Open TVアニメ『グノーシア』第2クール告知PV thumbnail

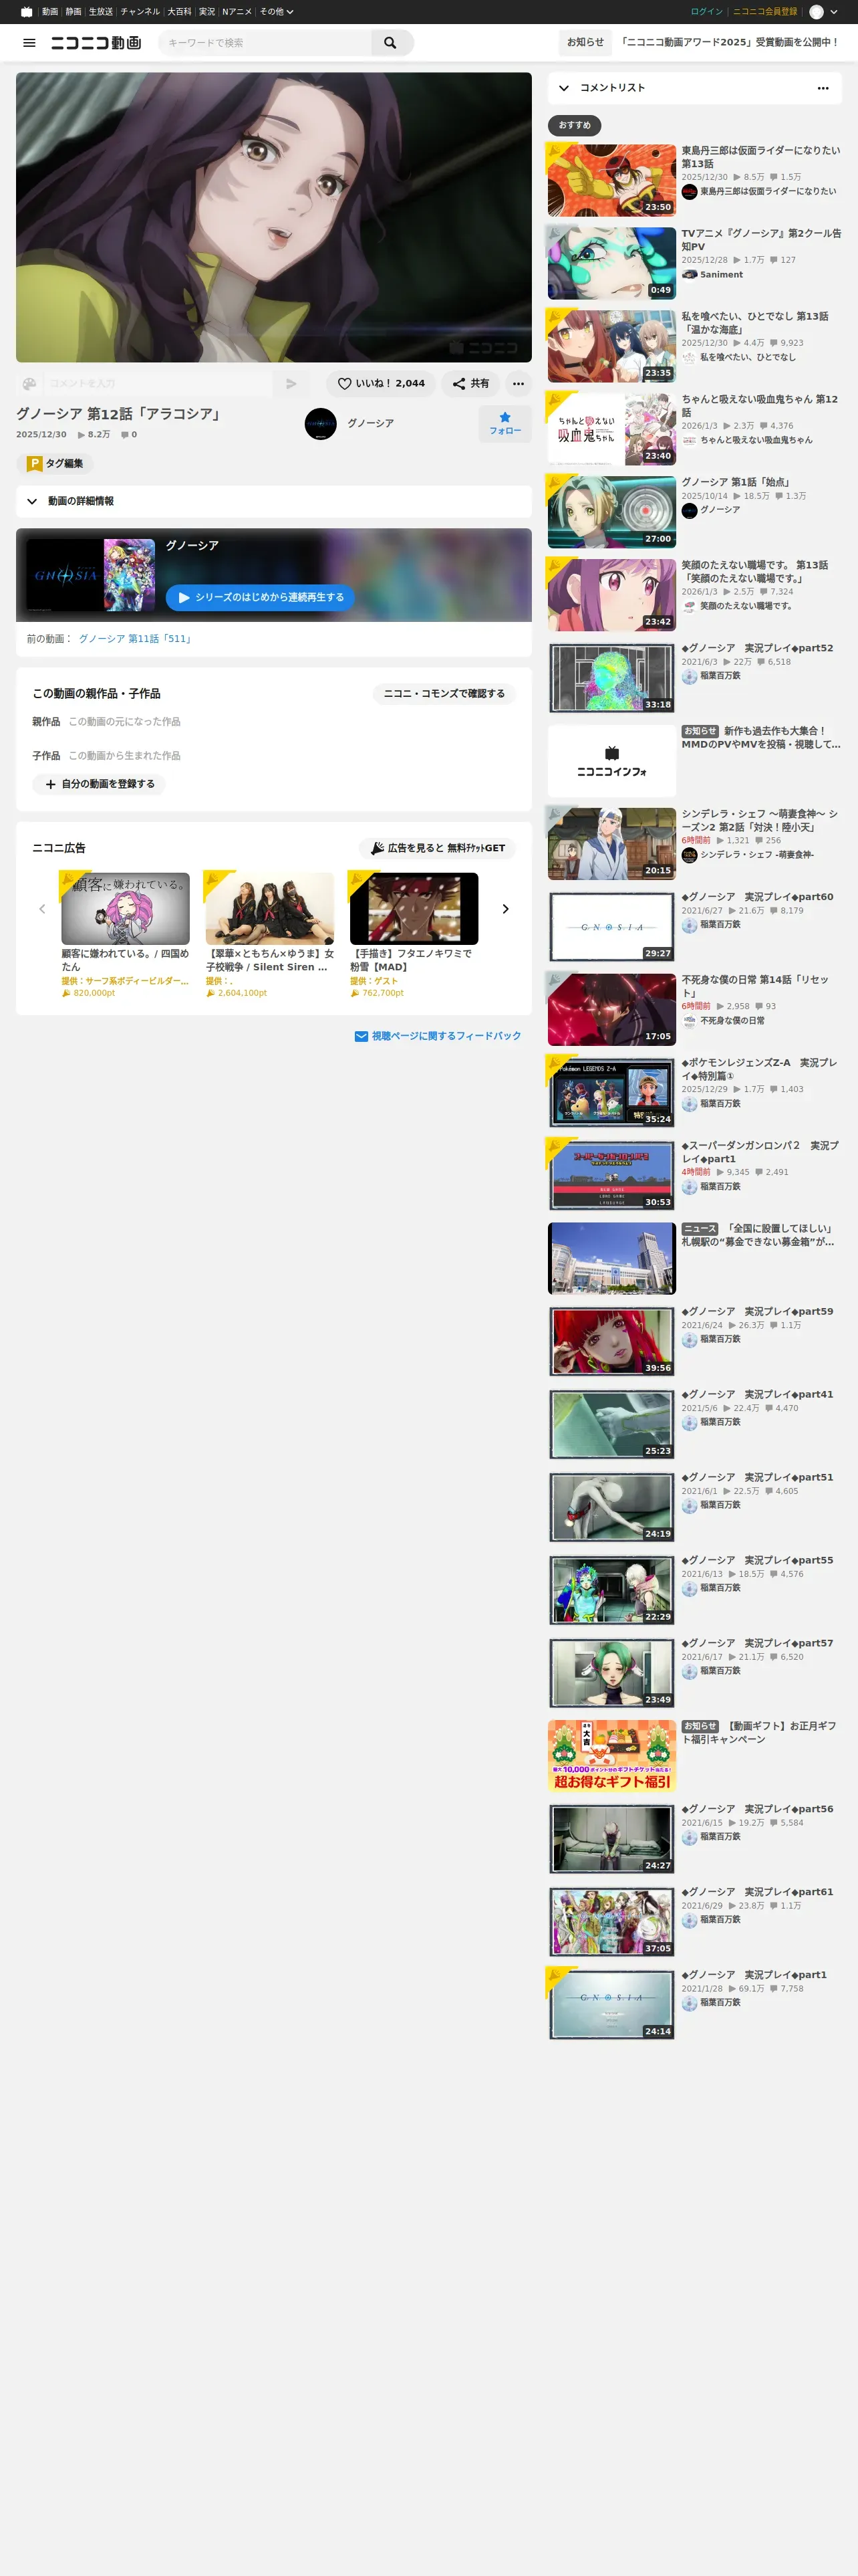(x=612, y=263)
